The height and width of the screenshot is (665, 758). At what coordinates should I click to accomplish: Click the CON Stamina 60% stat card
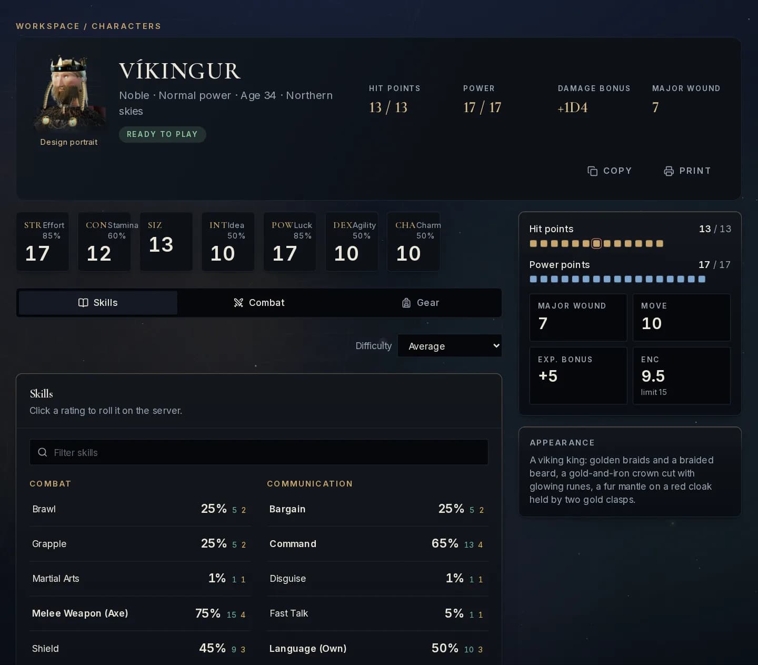104,242
